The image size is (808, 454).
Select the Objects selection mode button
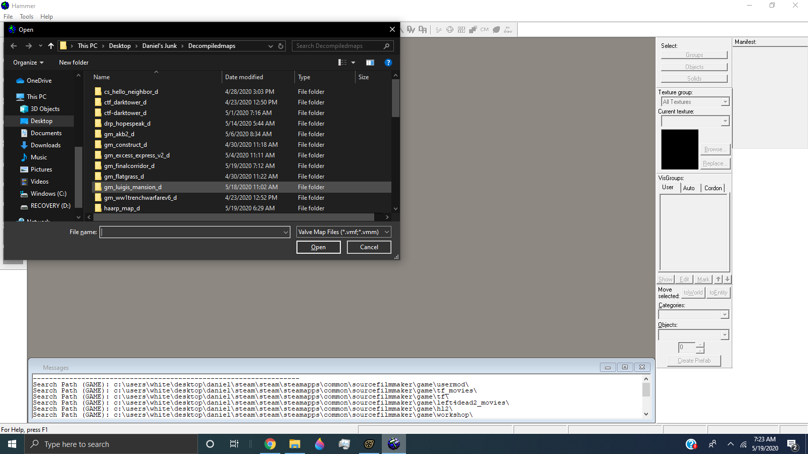coord(694,67)
